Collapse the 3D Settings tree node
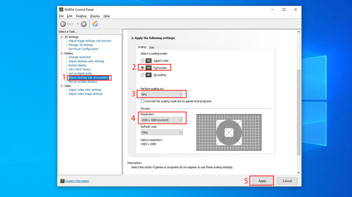The height and width of the screenshot is (197, 352). 62,37
